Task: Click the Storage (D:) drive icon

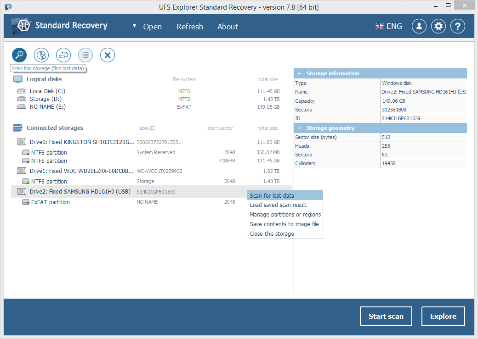Action: click(x=22, y=99)
